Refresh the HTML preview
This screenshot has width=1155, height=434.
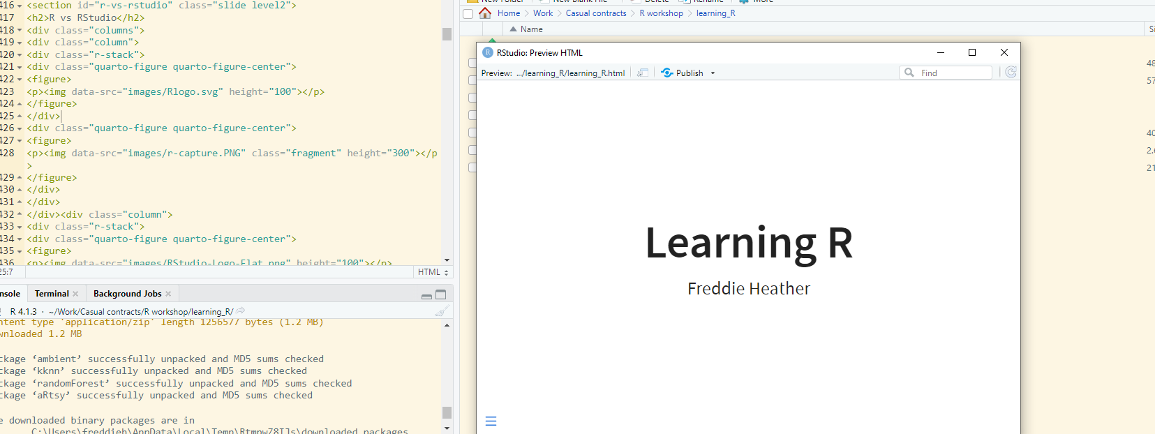click(x=1011, y=72)
